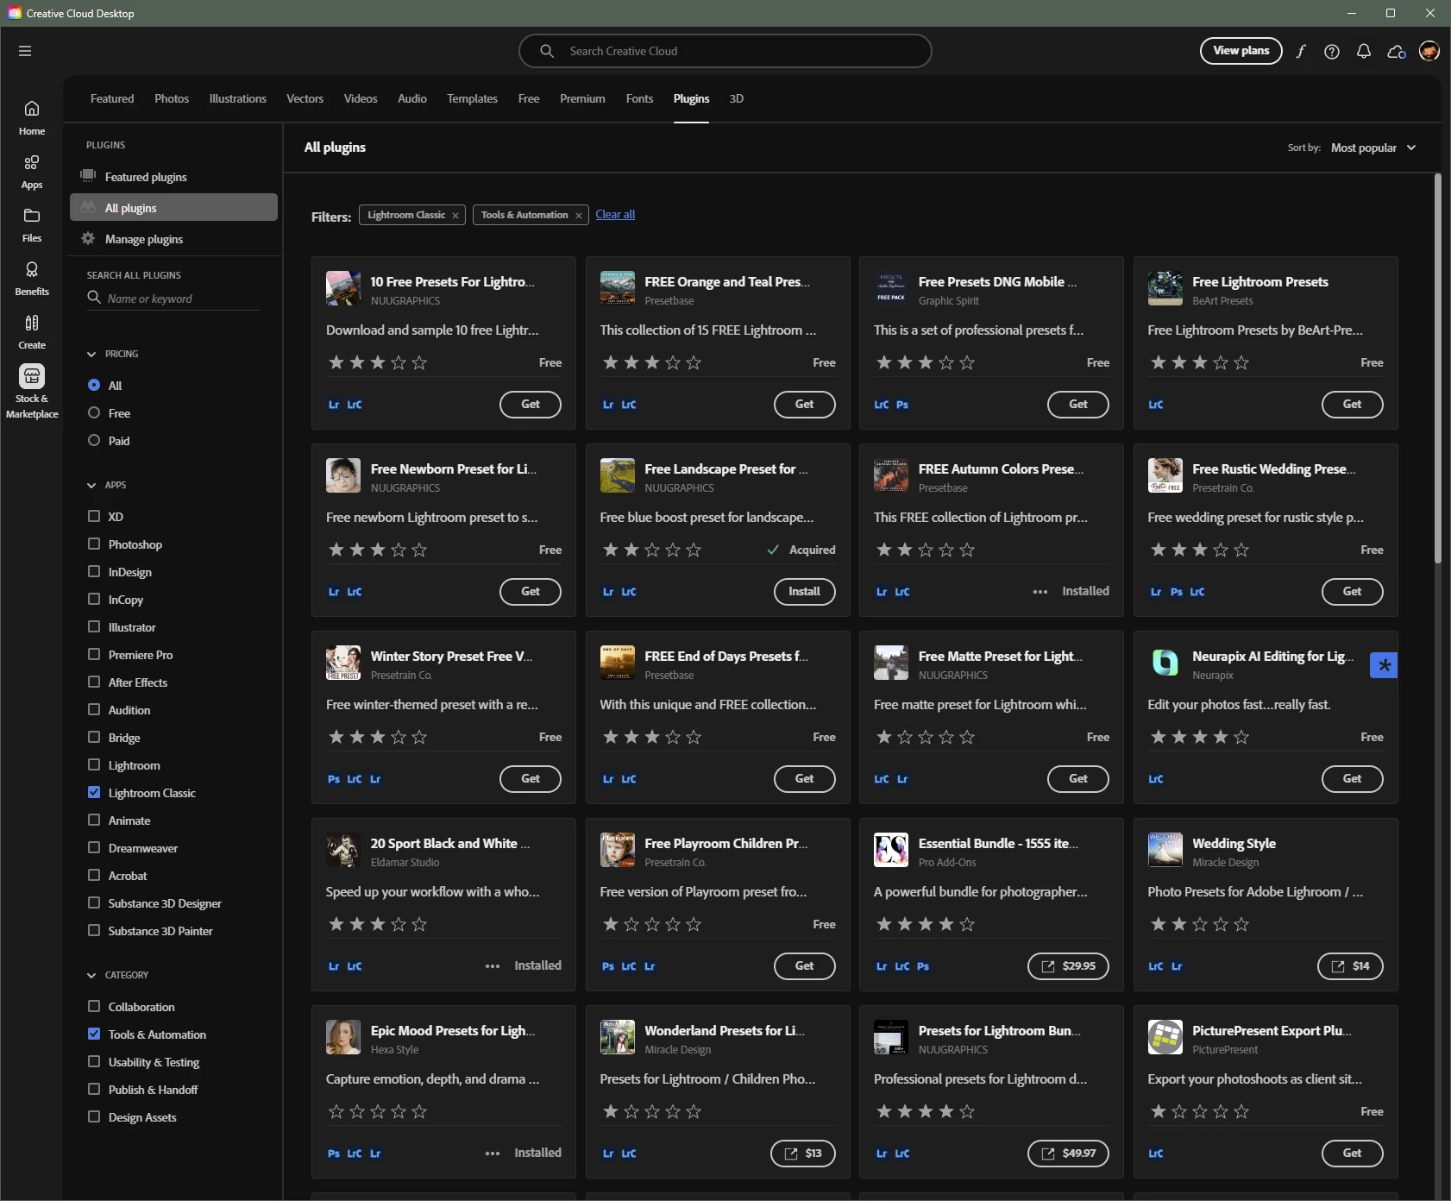This screenshot has height=1201, width=1451.
Task: Select the Free pricing radio button
Action: coord(94,413)
